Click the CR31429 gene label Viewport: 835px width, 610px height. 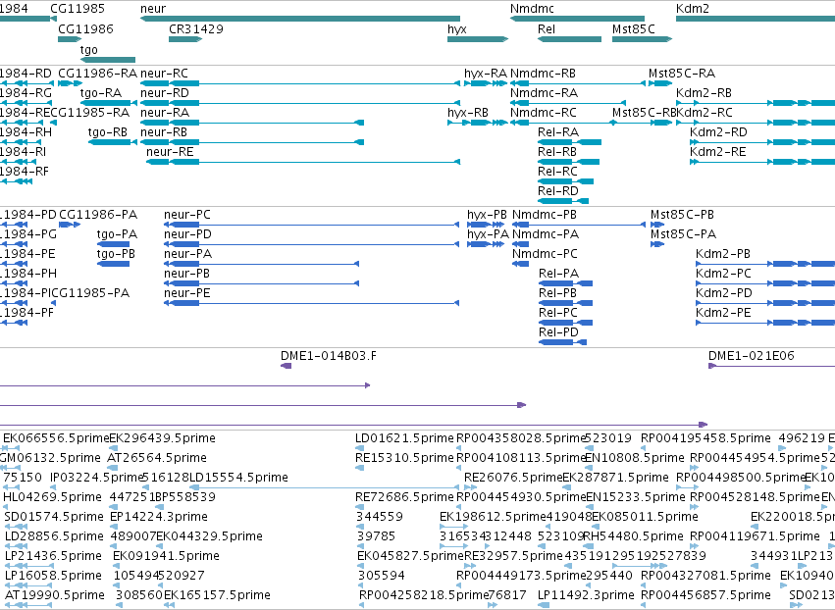(196, 29)
